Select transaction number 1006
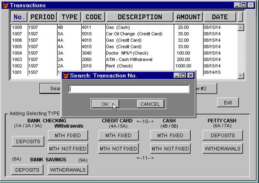The height and width of the screenshot is (183, 259). click(x=17, y=40)
